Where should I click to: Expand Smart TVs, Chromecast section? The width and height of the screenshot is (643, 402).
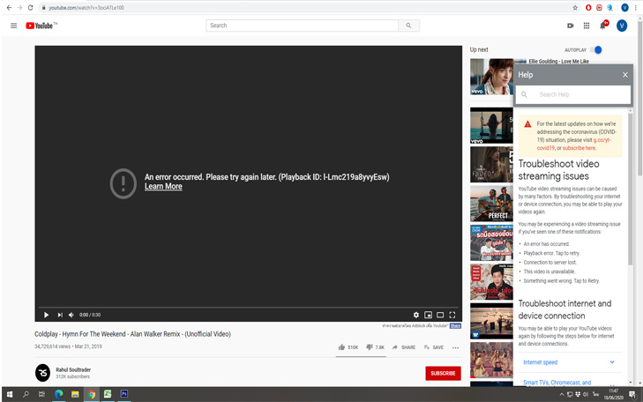[x=569, y=382]
